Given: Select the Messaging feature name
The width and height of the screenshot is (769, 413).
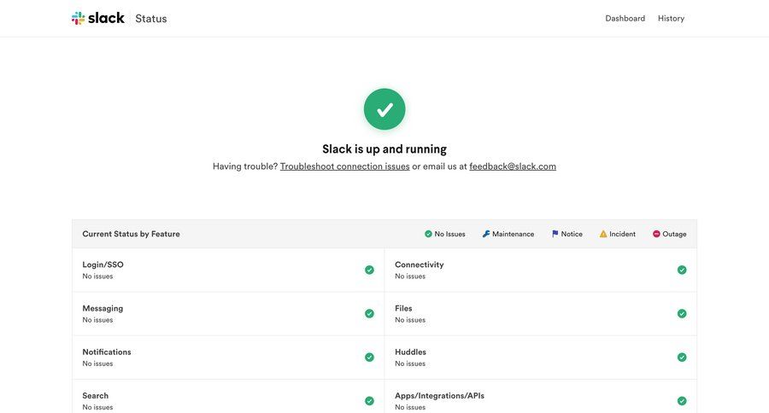Looking at the screenshot, I should [x=103, y=308].
